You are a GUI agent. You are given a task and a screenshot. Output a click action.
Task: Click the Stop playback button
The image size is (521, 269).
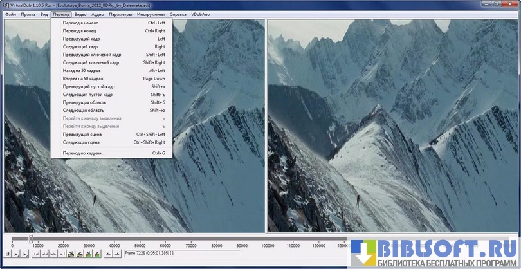tap(6, 254)
